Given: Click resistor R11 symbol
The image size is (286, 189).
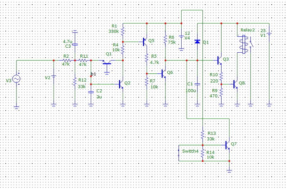Looking at the screenshot, I should point(83,61).
